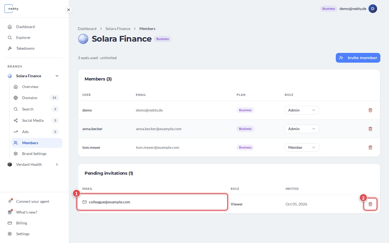
Task: Click the Dashboard breadcrumb
Action: click(x=87, y=29)
